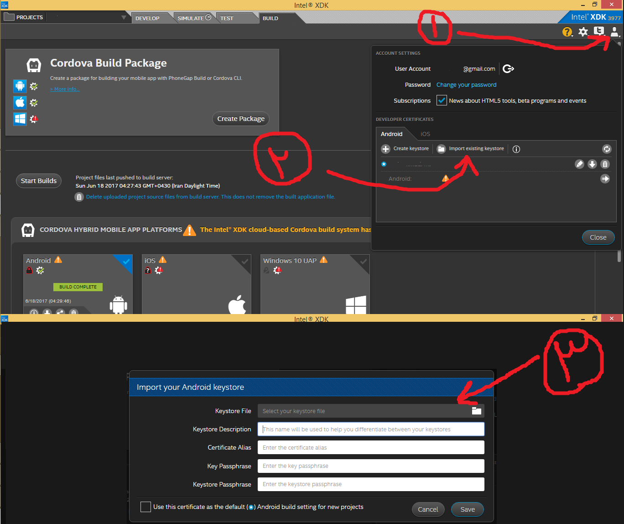Download the keystore with the arrow icon

coord(592,164)
